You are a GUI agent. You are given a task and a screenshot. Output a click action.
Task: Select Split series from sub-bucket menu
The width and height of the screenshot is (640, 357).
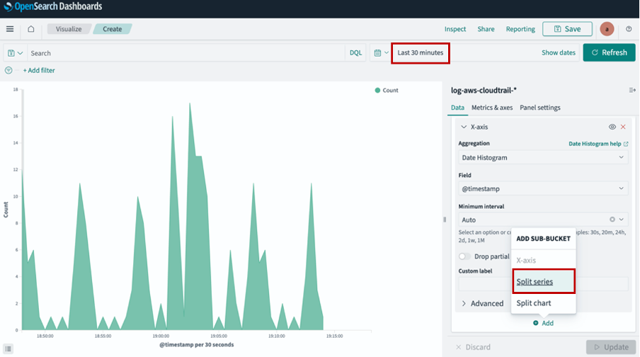(x=535, y=282)
